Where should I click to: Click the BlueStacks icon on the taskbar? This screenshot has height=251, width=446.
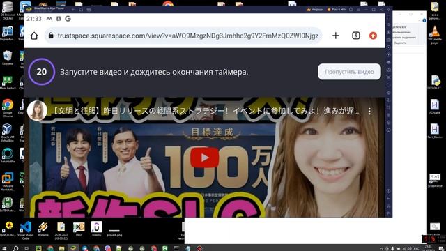73,248
